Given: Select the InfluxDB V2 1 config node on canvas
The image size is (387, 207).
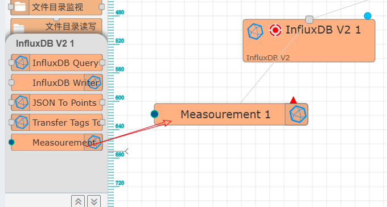Looking at the screenshot, I should tap(309, 41).
